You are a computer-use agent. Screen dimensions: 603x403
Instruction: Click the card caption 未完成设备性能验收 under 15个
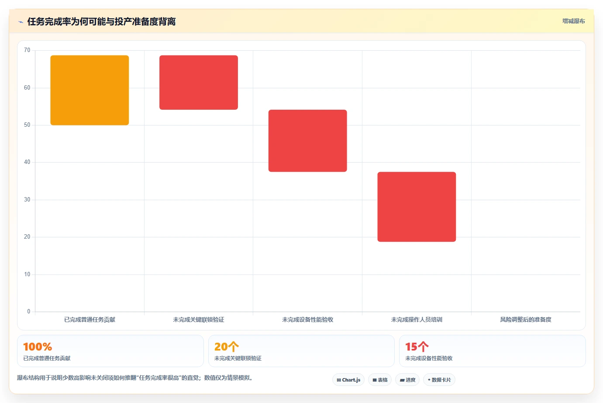(429, 358)
